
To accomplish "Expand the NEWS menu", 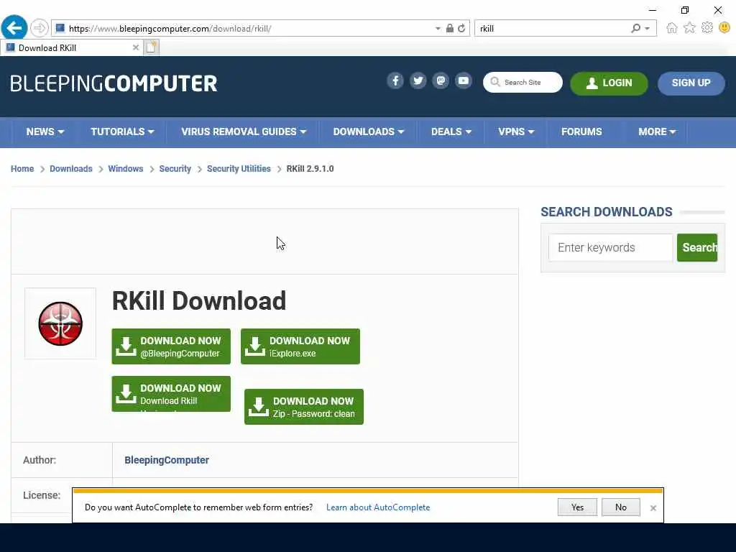I will coord(45,132).
